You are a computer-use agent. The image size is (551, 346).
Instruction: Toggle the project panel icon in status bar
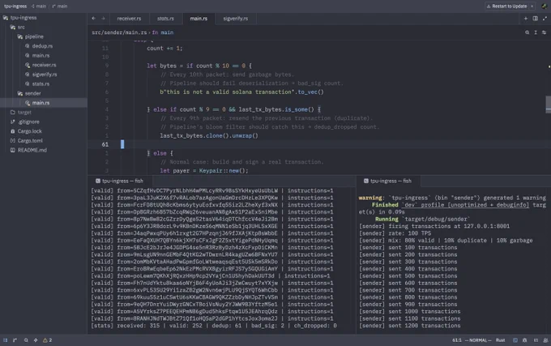pos(6,340)
